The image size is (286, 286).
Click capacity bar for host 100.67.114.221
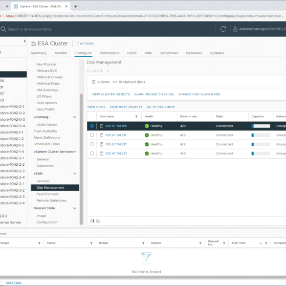pyautogui.click(x=261, y=154)
